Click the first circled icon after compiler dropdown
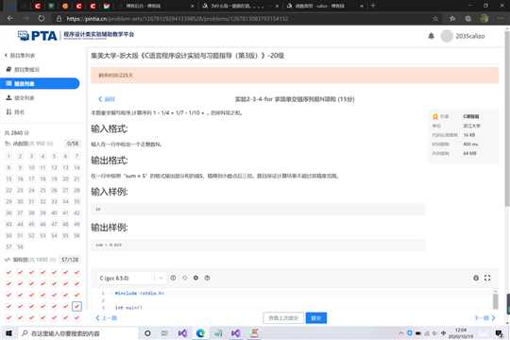This screenshot has height=340, width=510. (x=173, y=278)
